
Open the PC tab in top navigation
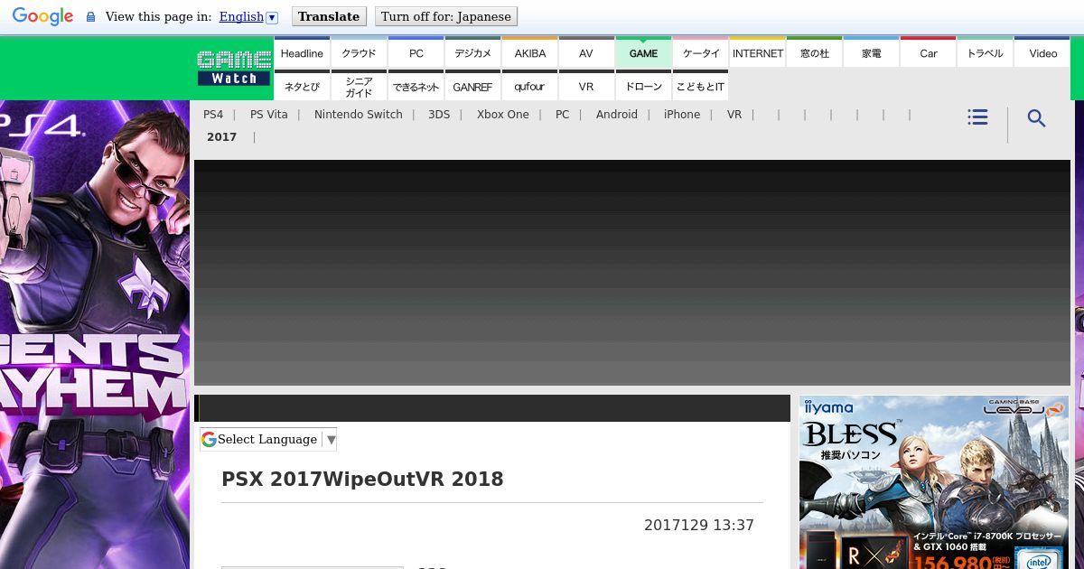pyautogui.click(x=416, y=52)
